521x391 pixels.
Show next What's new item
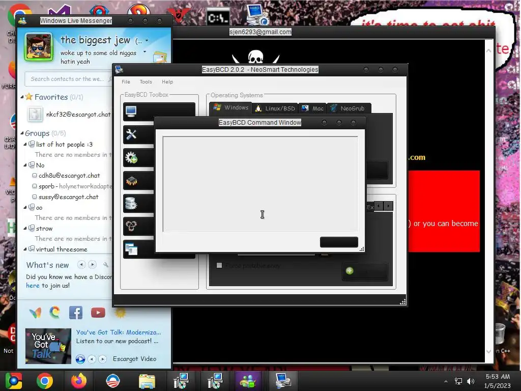click(93, 265)
